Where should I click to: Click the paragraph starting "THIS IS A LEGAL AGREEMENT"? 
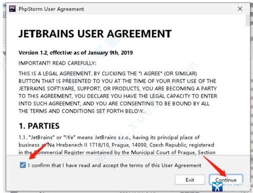click(x=118, y=92)
